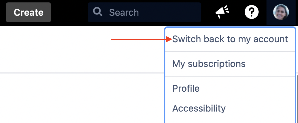The height and width of the screenshot is (123, 298).
Task: Choose Profile in the user menu
Action: pyautogui.click(x=186, y=89)
